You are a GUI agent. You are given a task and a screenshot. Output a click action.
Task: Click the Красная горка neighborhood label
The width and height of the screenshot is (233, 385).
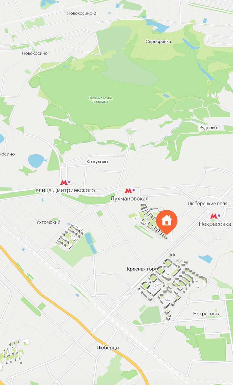141,269
